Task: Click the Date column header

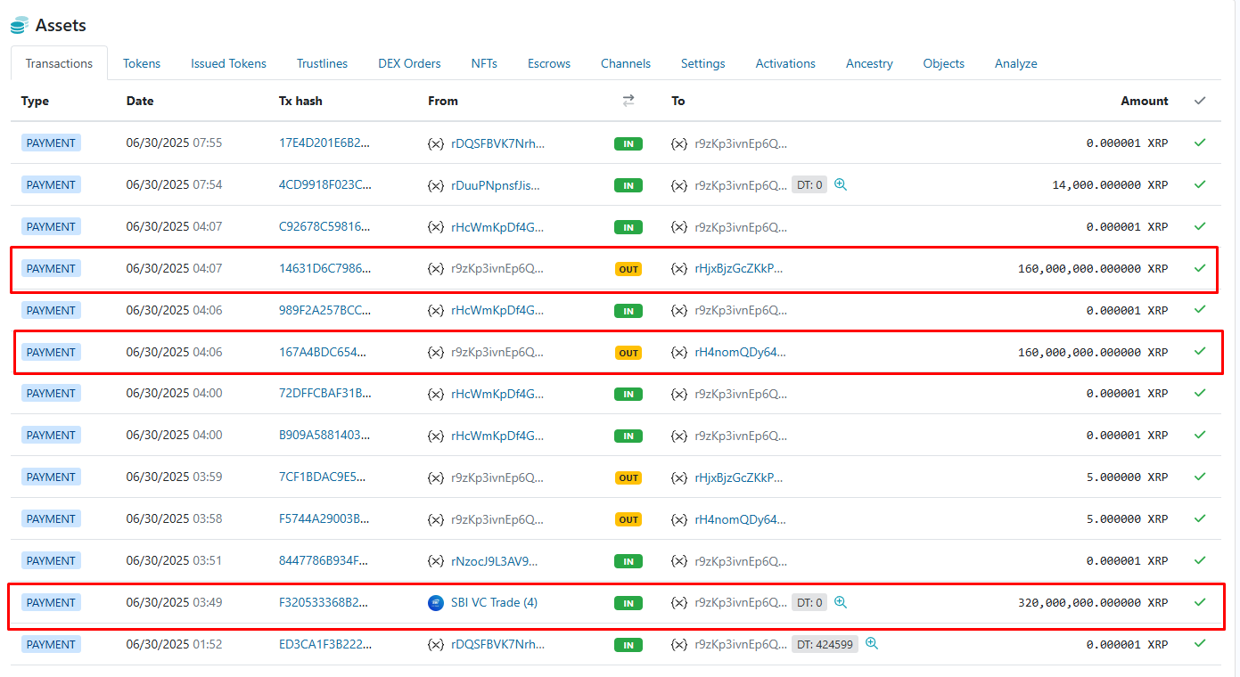Action: click(x=140, y=101)
